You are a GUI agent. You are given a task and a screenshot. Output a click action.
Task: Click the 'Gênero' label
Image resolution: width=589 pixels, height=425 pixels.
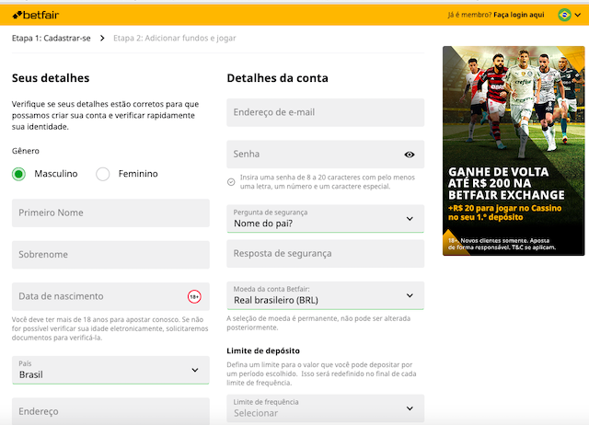pyautogui.click(x=26, y=151)
